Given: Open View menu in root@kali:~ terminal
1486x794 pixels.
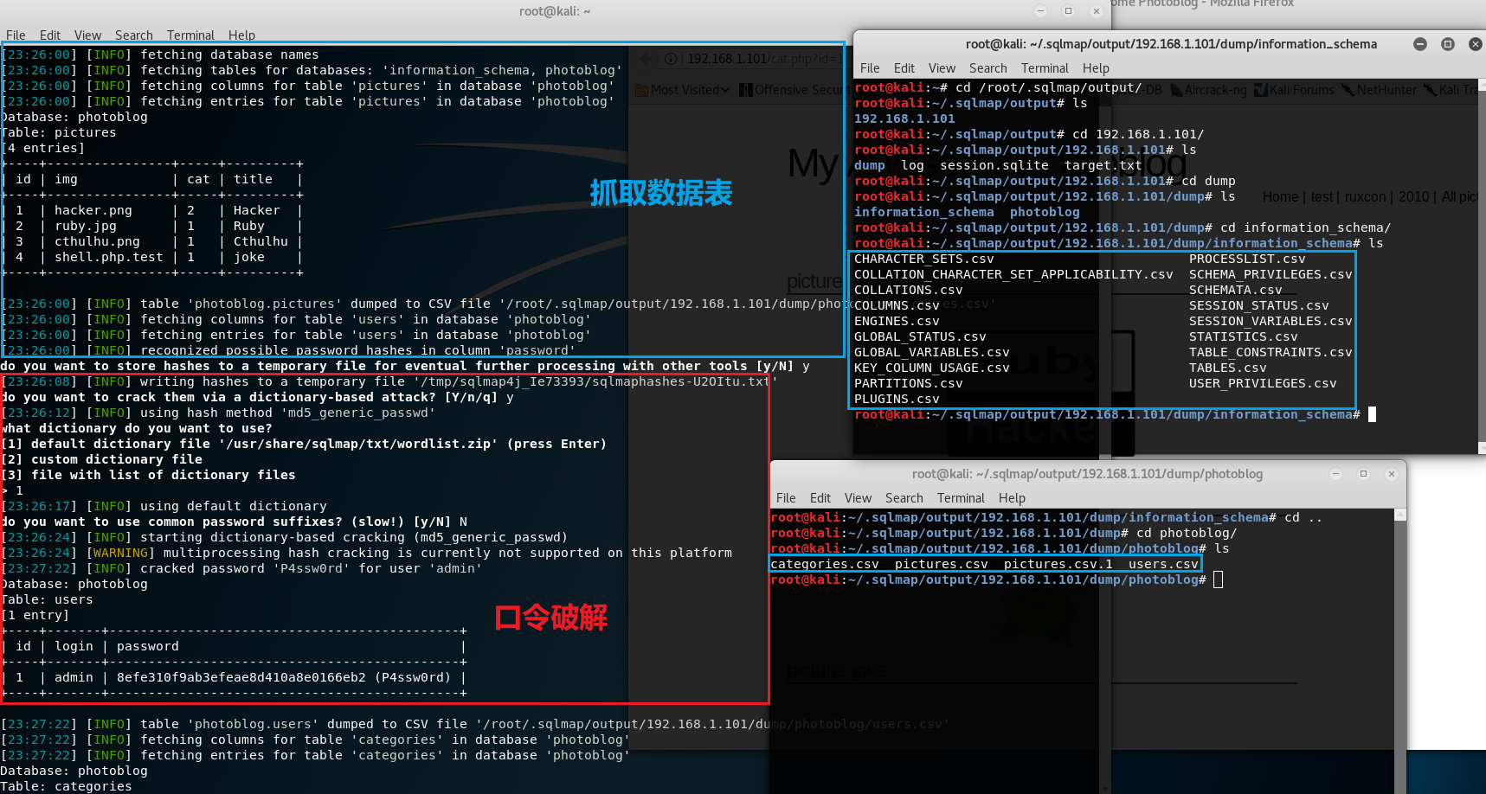Looking at the screenshot, I should (87, 35).
